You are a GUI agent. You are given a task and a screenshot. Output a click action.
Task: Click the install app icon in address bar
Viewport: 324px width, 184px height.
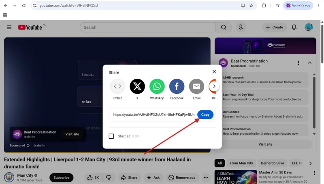pyautogui.click(x=243, y=6)
